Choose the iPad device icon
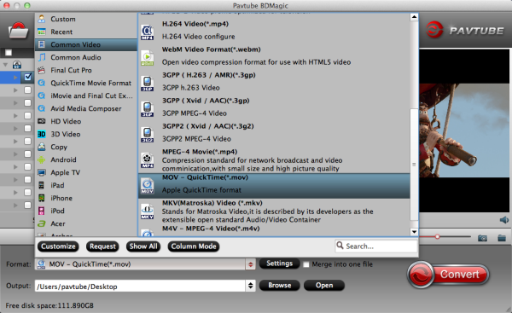This screenshot has height=313, width=512. pos(42,185)
